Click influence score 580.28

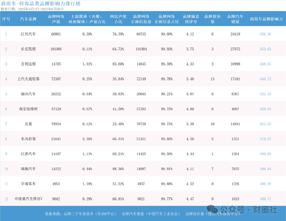tap(266, 184)
